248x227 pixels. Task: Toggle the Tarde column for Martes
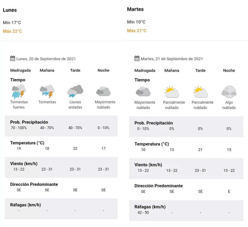200,71
